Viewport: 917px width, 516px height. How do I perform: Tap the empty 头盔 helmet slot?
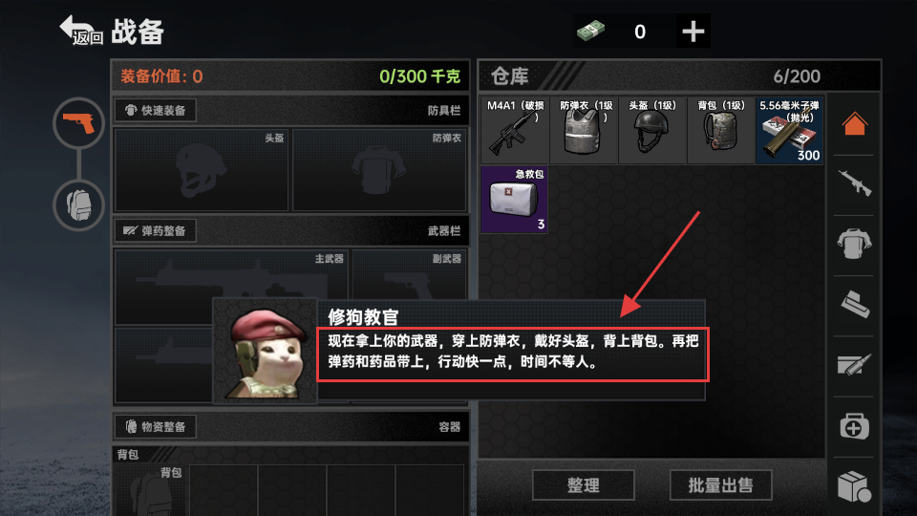tap(202, 170)
